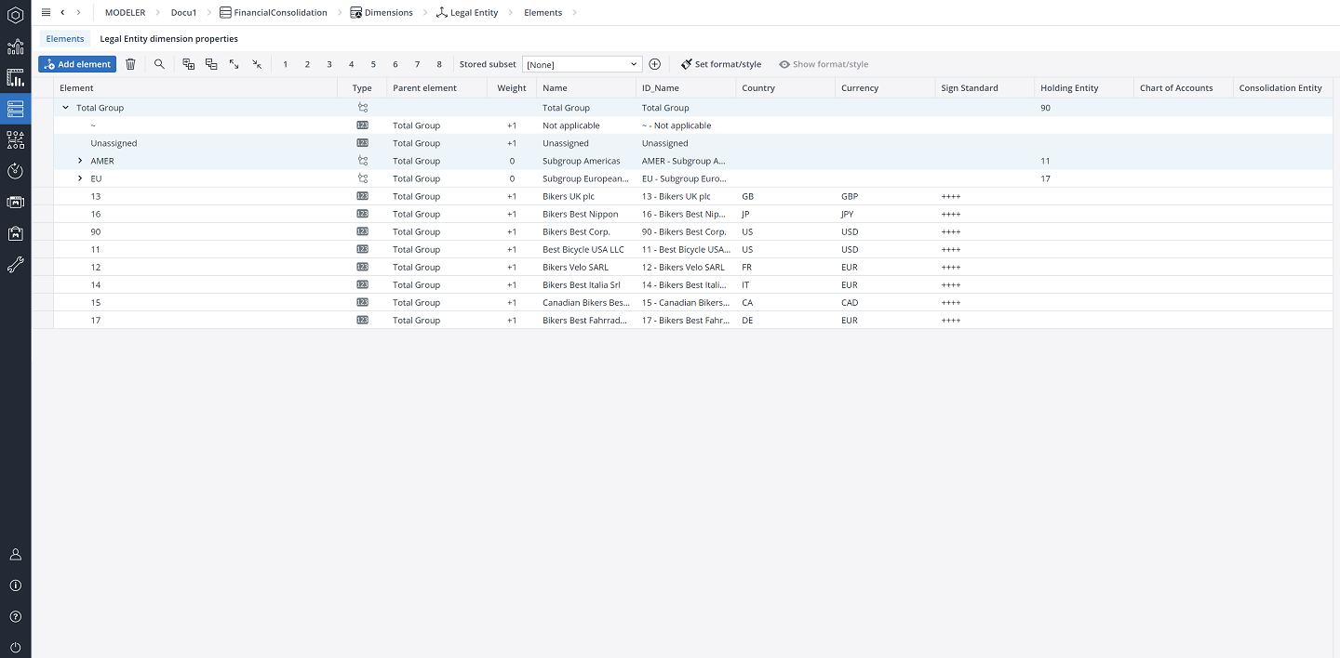
Task: Expand the EU subgroup row
Action: (x=80, y=178)
